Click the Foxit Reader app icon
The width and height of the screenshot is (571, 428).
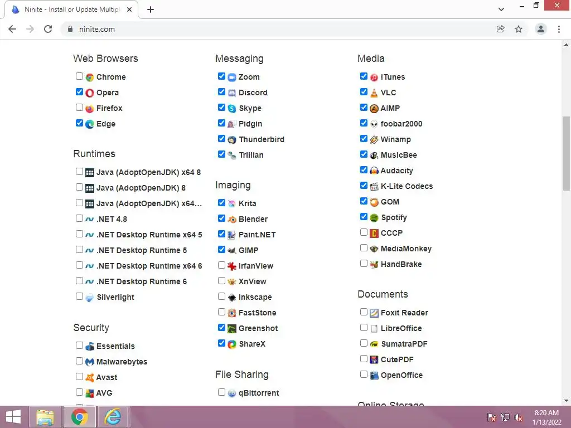coord(374,313)
